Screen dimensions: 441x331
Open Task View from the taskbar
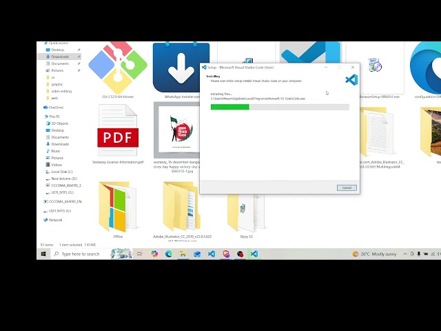(x=139, y=254)
